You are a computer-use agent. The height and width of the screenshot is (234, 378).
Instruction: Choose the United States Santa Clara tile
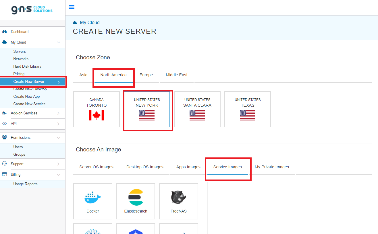pos(197,109)
